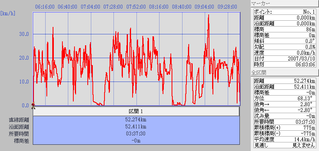Viewport: 319px width, 151px height.
Task: Click the 07:52:00 time axis label
Action: [x=136, y=7]
